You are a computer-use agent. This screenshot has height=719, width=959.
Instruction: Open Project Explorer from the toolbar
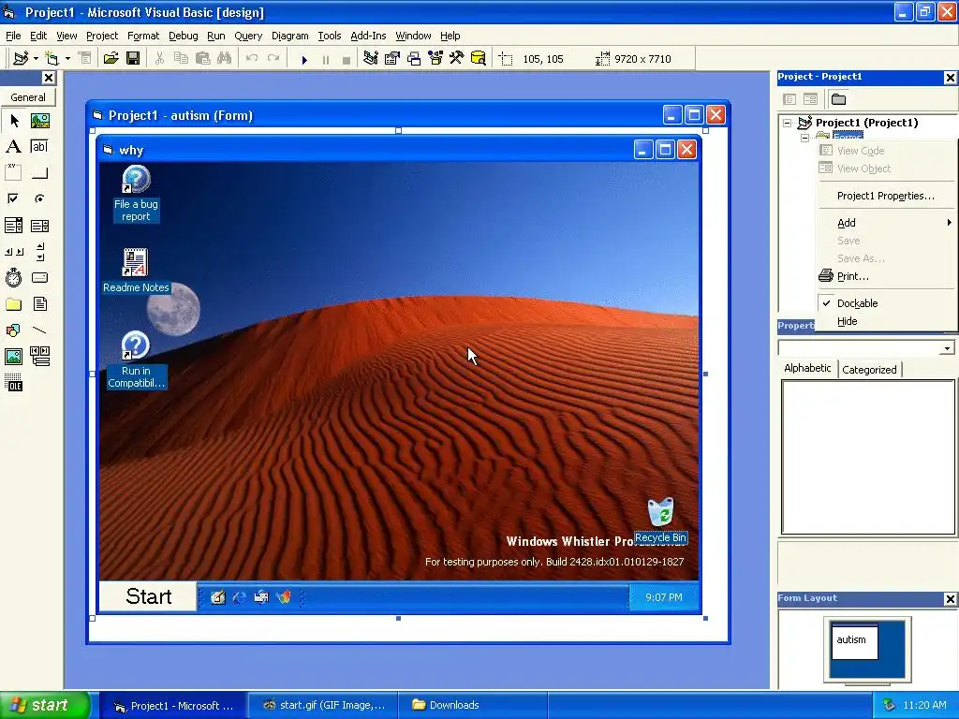point(371,59)
